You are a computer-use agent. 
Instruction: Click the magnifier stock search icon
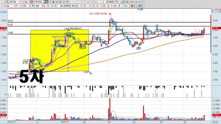click(23, 2)
